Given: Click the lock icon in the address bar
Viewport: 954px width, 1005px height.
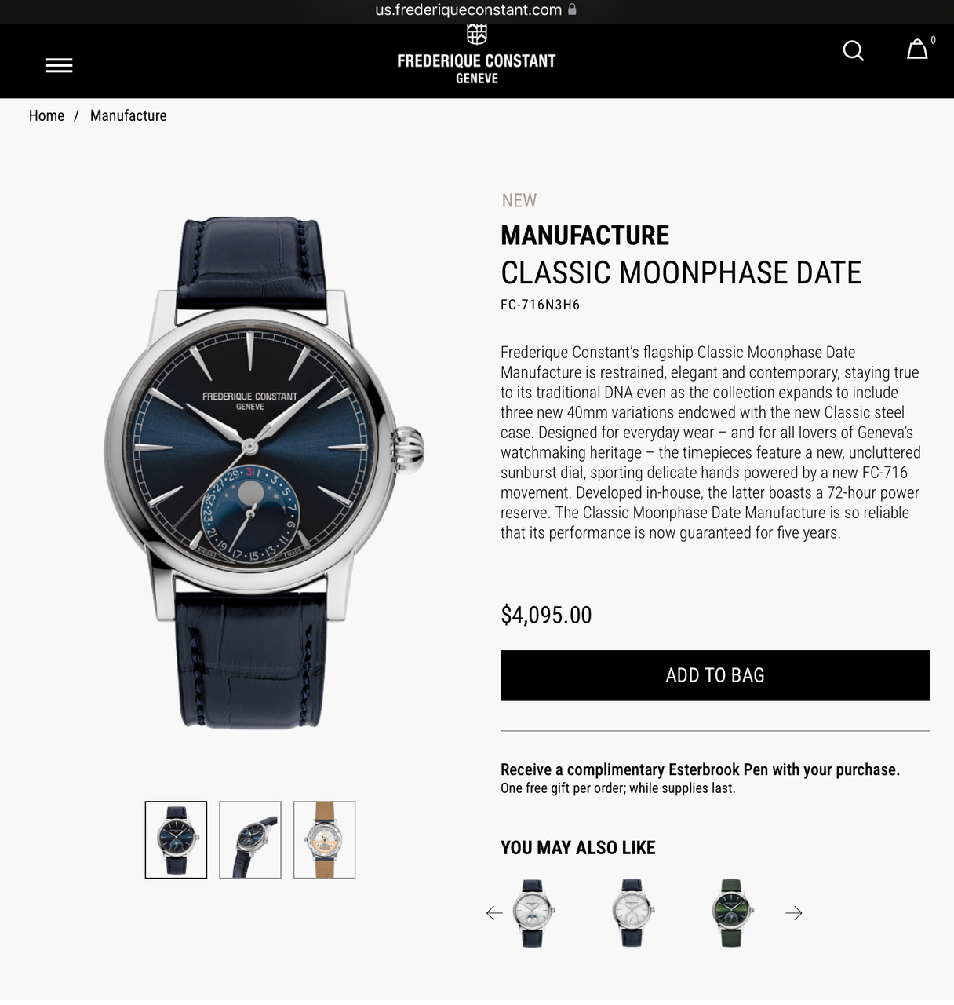Looking at the screenshot, I should click(x=572, y=9).
